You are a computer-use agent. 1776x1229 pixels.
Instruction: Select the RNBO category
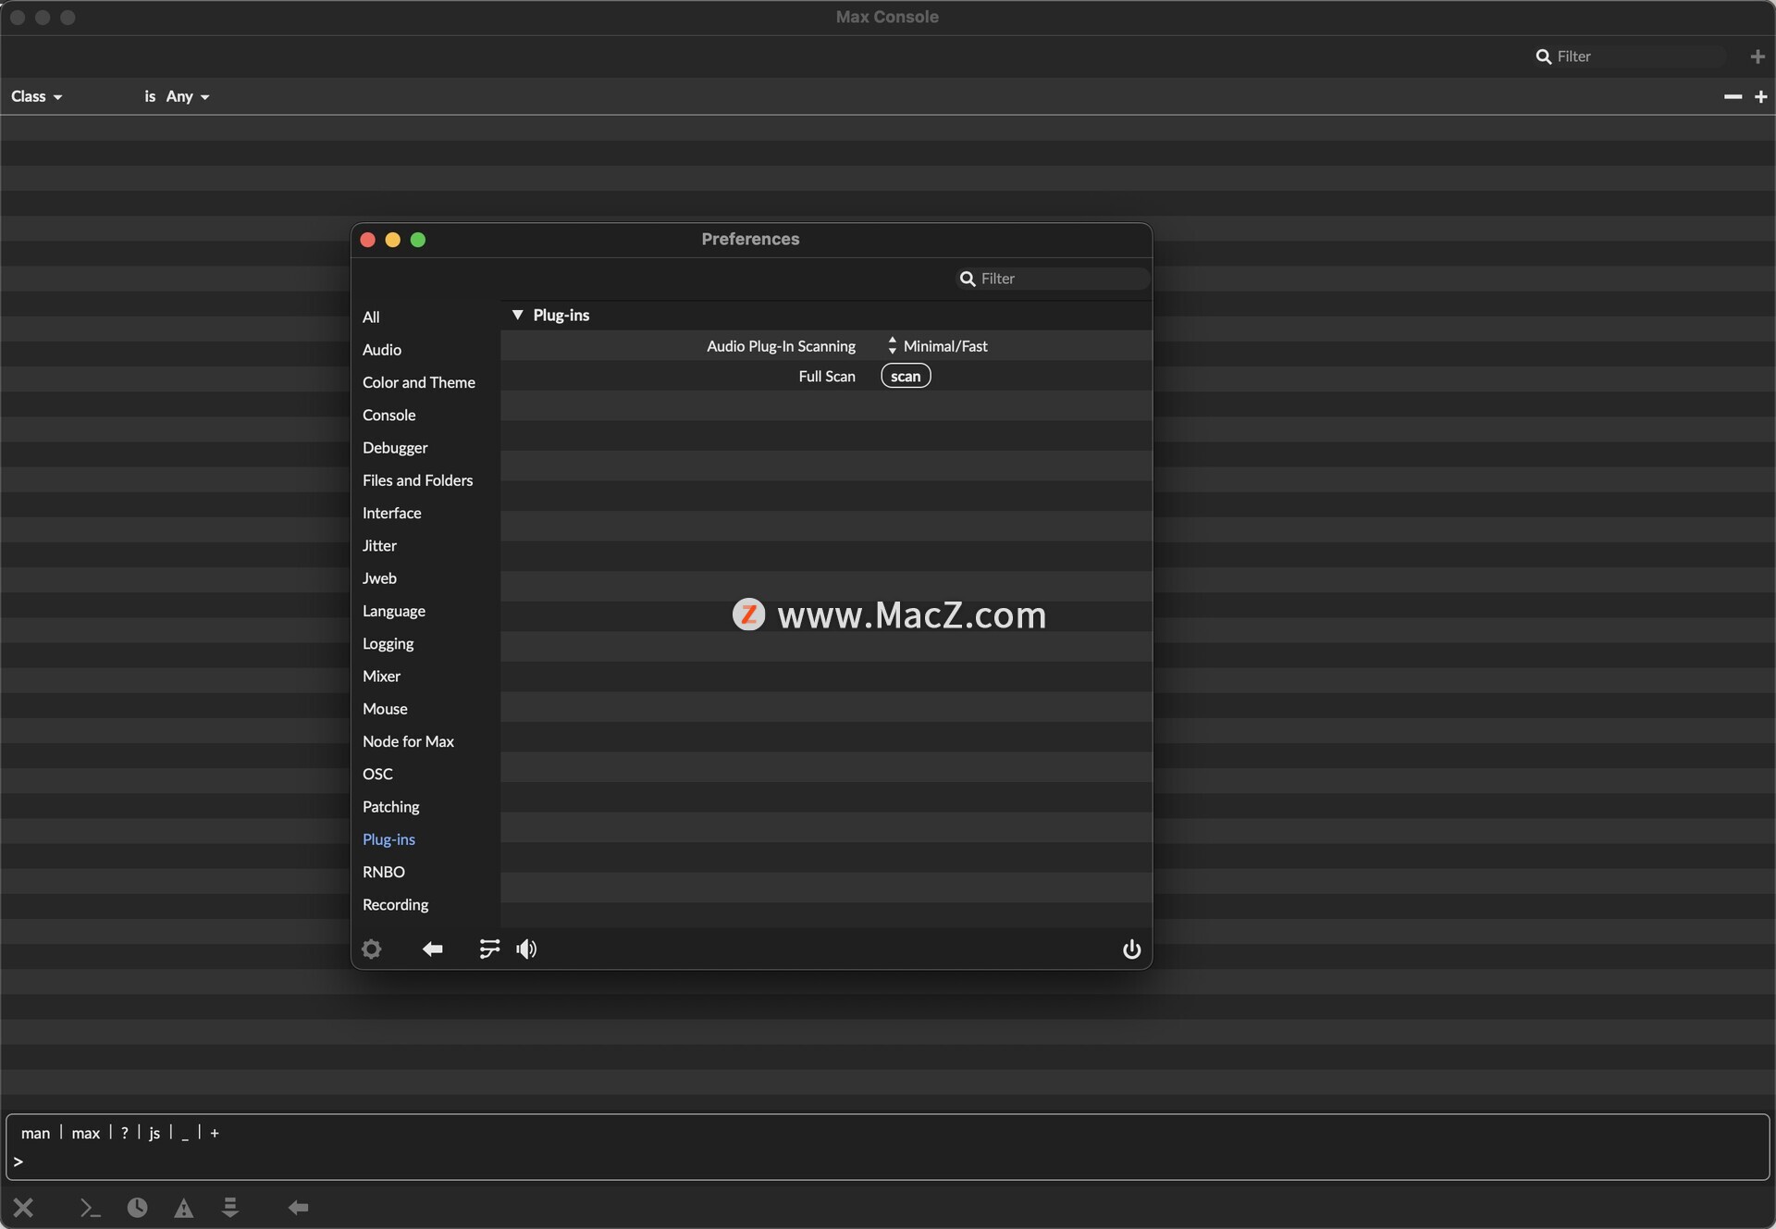pyautogui.click(x=383, y=872)
